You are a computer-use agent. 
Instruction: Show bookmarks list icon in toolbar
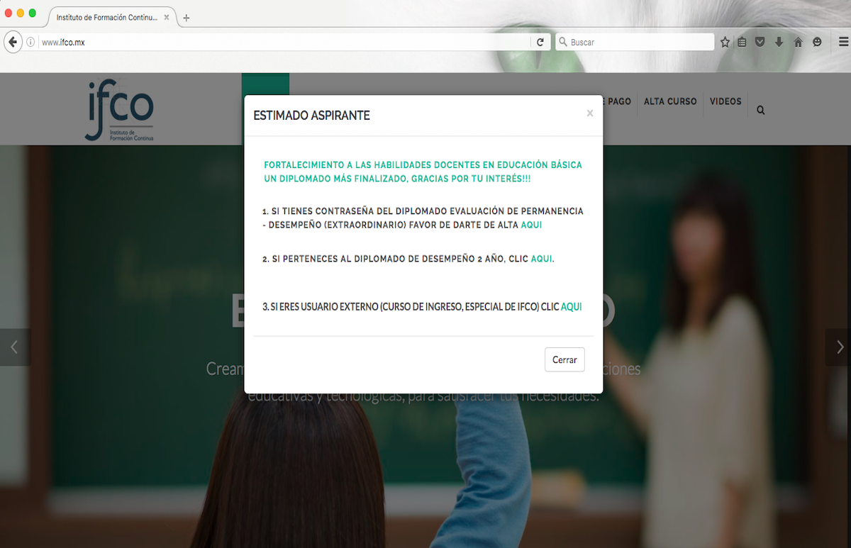coord(742,43)
